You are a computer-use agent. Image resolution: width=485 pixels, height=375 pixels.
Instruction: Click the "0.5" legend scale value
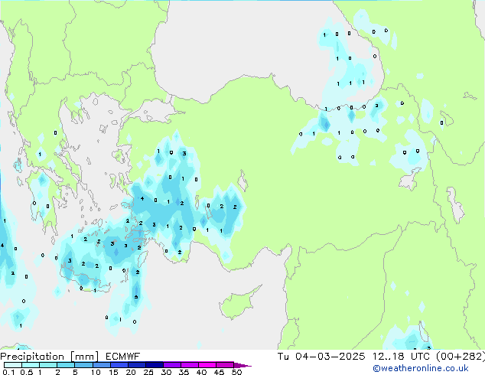(27, 372)
